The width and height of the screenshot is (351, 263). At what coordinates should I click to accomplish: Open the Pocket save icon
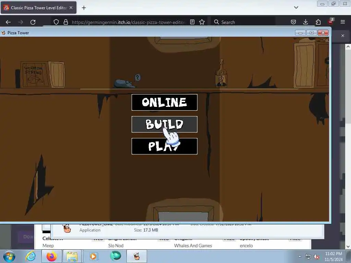(293, 22)
